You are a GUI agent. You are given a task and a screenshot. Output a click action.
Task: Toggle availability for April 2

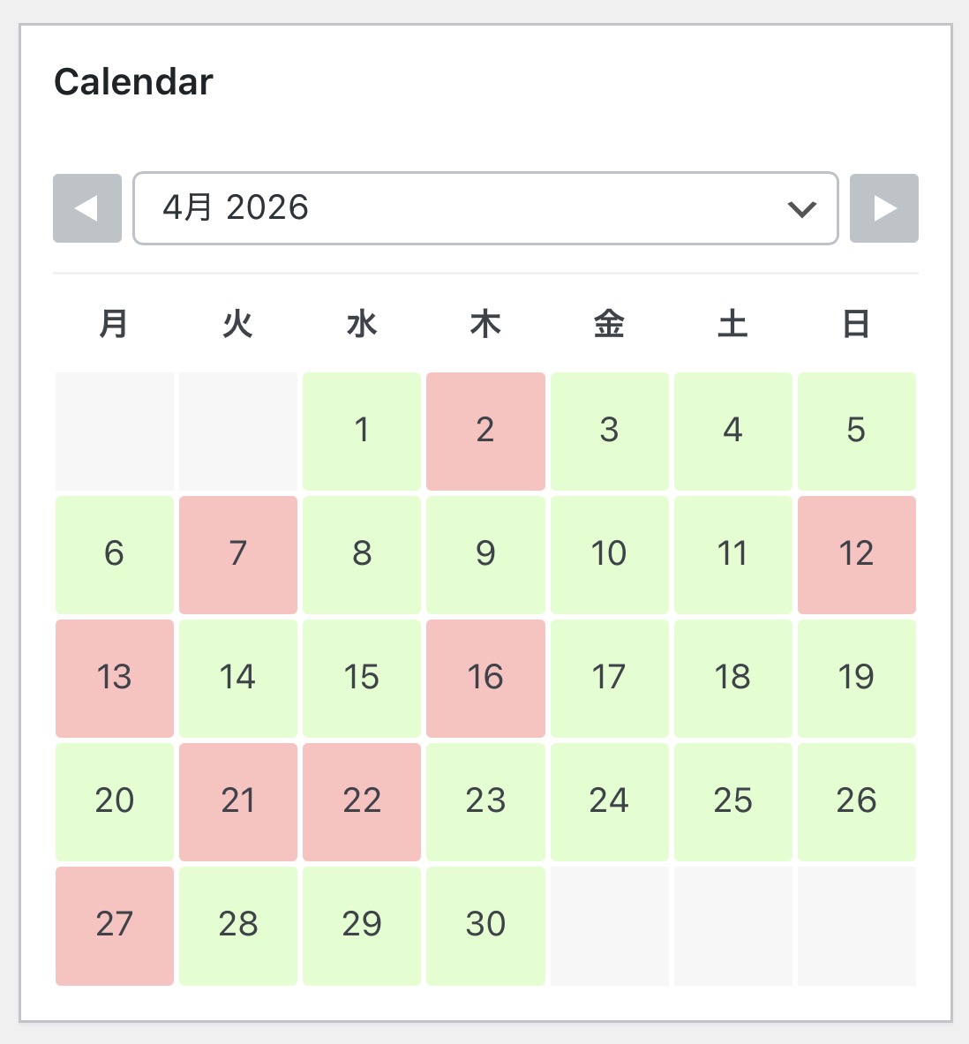(x=485, y=431)
